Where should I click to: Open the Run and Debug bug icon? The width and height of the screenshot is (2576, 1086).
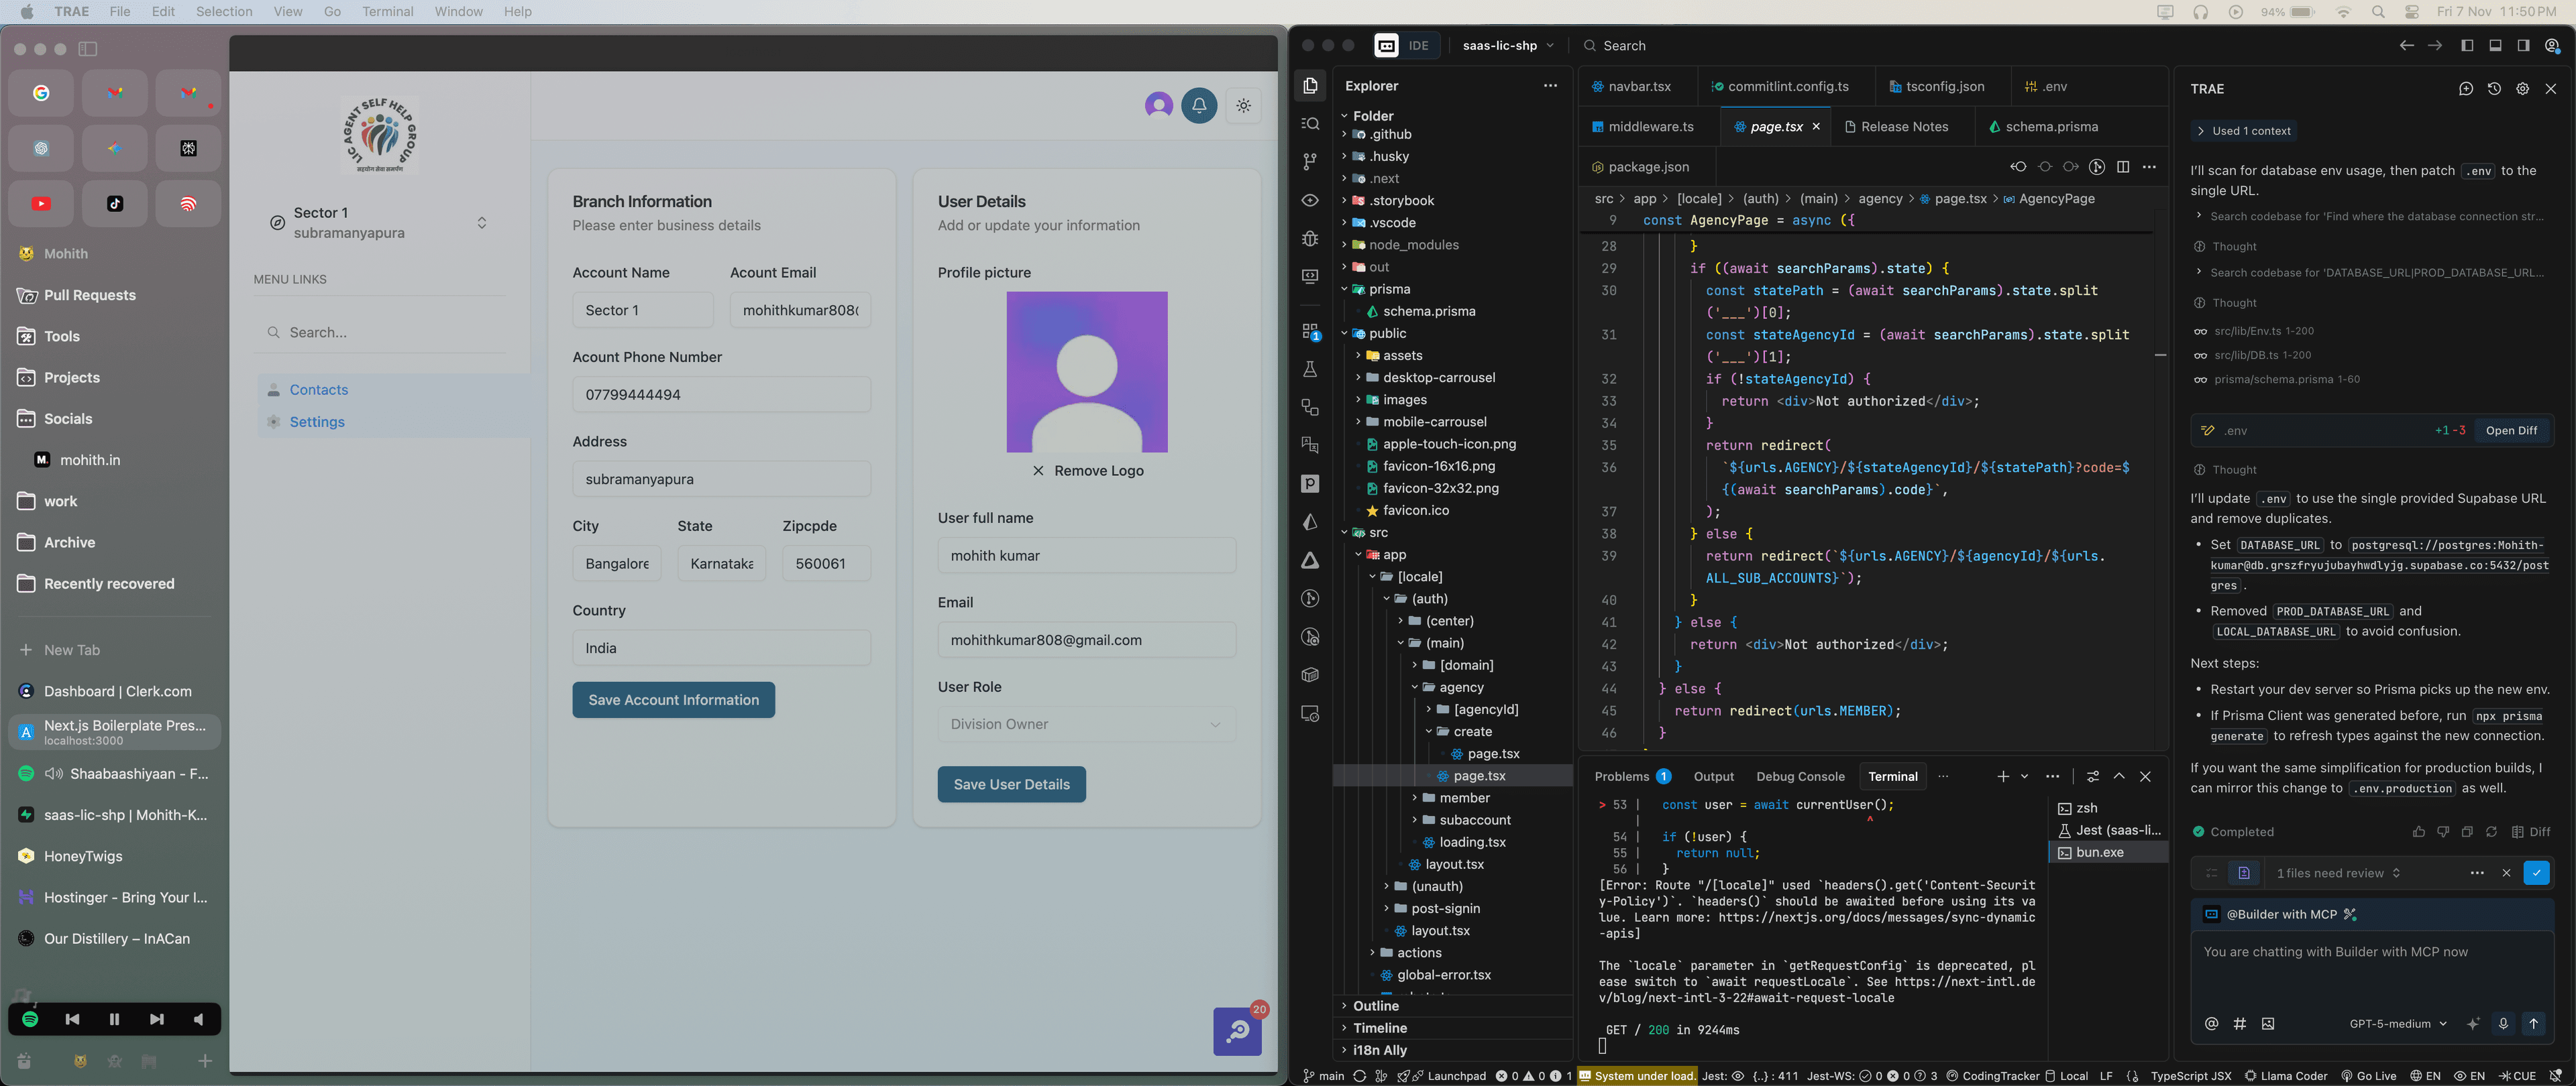1310,239
